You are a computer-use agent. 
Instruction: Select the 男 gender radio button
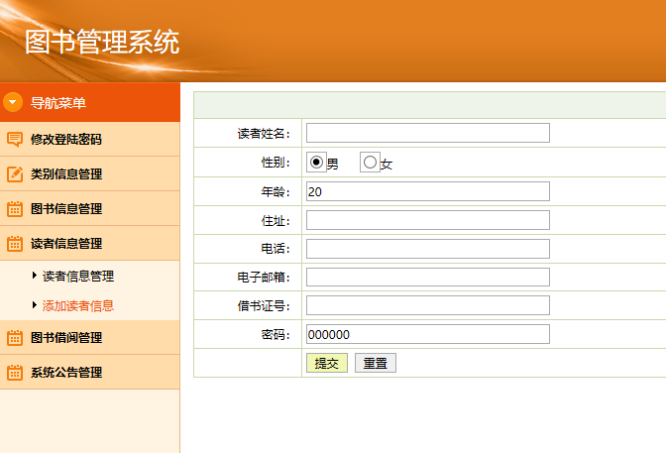pos(316,162)
